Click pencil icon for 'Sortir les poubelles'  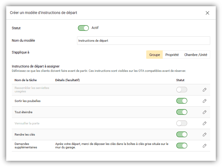point(204,101)
